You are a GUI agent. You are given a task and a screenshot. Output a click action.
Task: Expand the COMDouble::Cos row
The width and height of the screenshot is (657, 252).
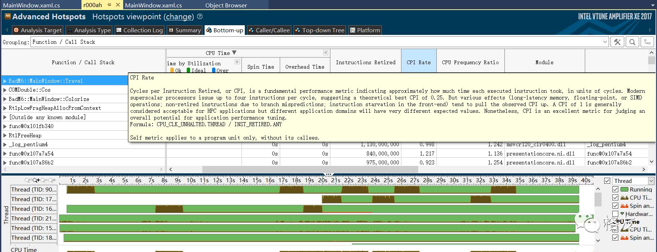point(5,90)
